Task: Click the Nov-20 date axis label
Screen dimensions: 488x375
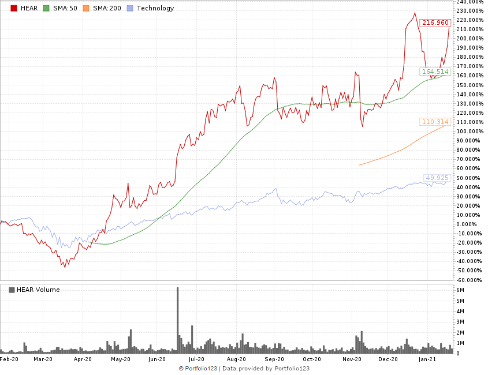Action: tap(352, 359)
